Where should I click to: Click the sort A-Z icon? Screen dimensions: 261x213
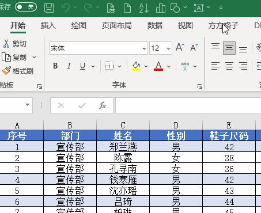pyautogui.click(x=143, y=7)
